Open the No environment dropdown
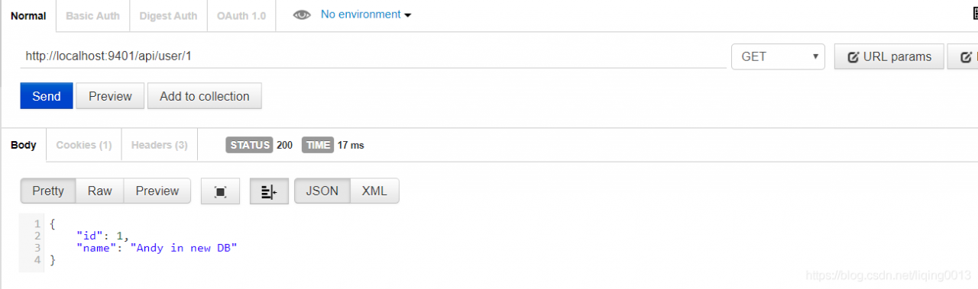 366,14
